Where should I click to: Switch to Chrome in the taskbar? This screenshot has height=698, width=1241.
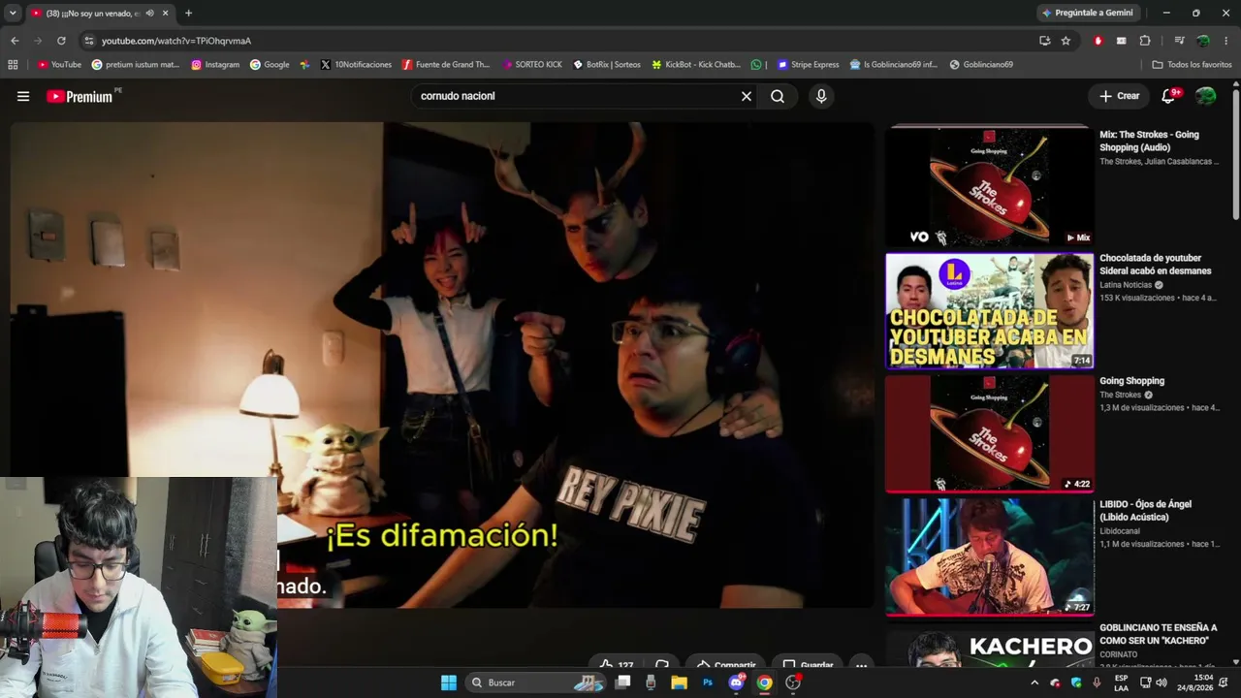click(765, 682)
